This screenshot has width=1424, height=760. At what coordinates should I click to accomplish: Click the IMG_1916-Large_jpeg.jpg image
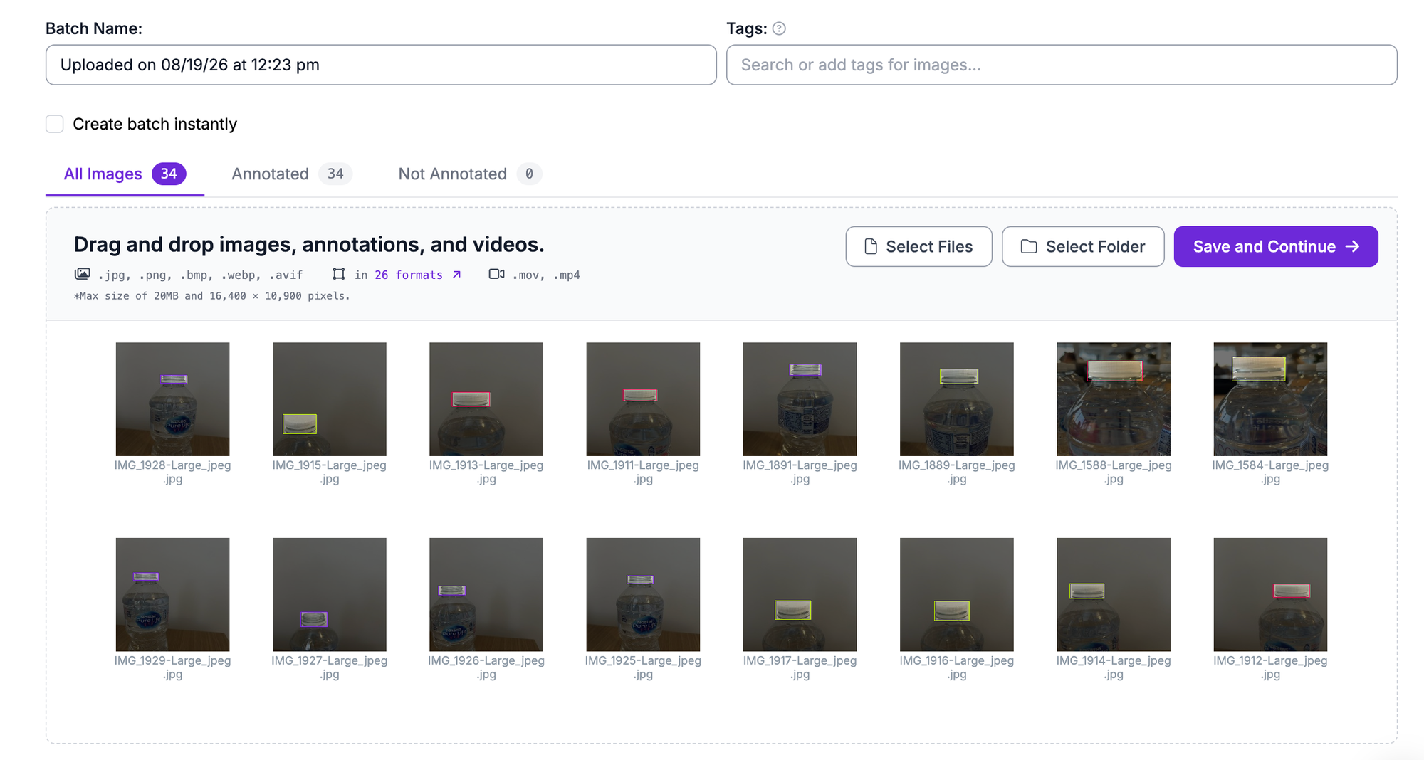[956, 594]
